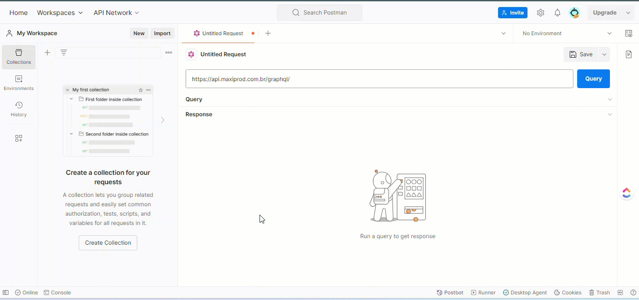Image resolution: width=639 pixels, height=300 pixels.
Task: Click the GraphQL URL input field
Action: click(379, 79)
